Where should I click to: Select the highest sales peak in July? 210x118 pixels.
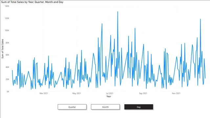[x=118, y=12]
